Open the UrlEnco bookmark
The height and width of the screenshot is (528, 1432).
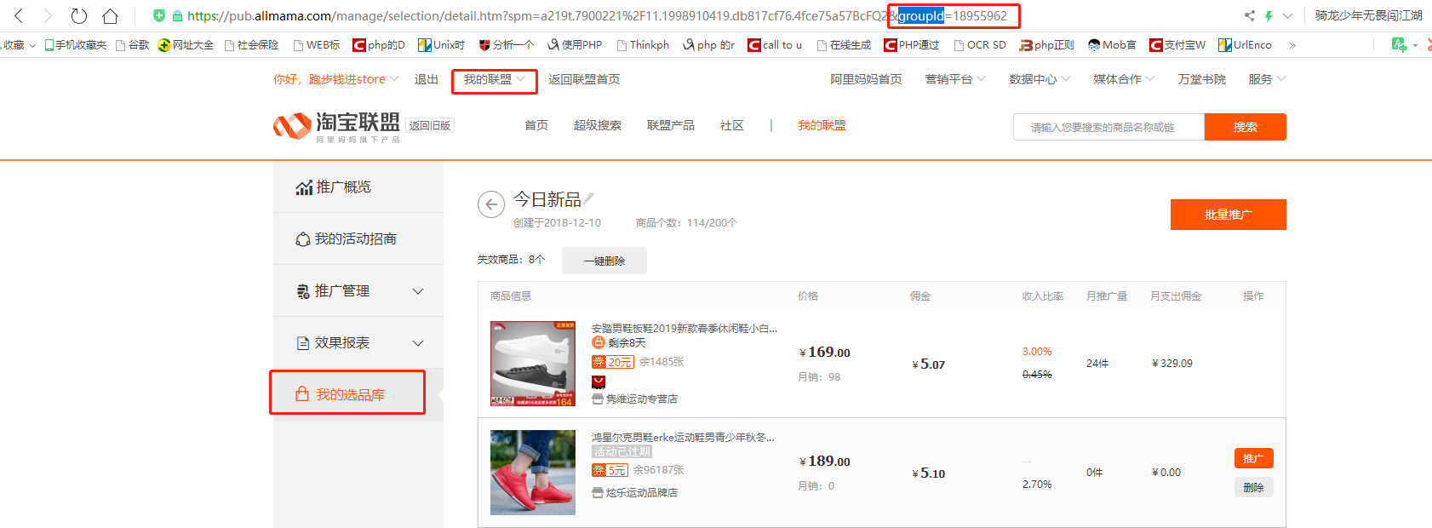pos(1245,45)
